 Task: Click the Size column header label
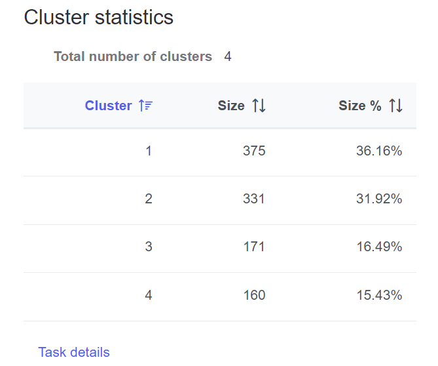point(231,106)
